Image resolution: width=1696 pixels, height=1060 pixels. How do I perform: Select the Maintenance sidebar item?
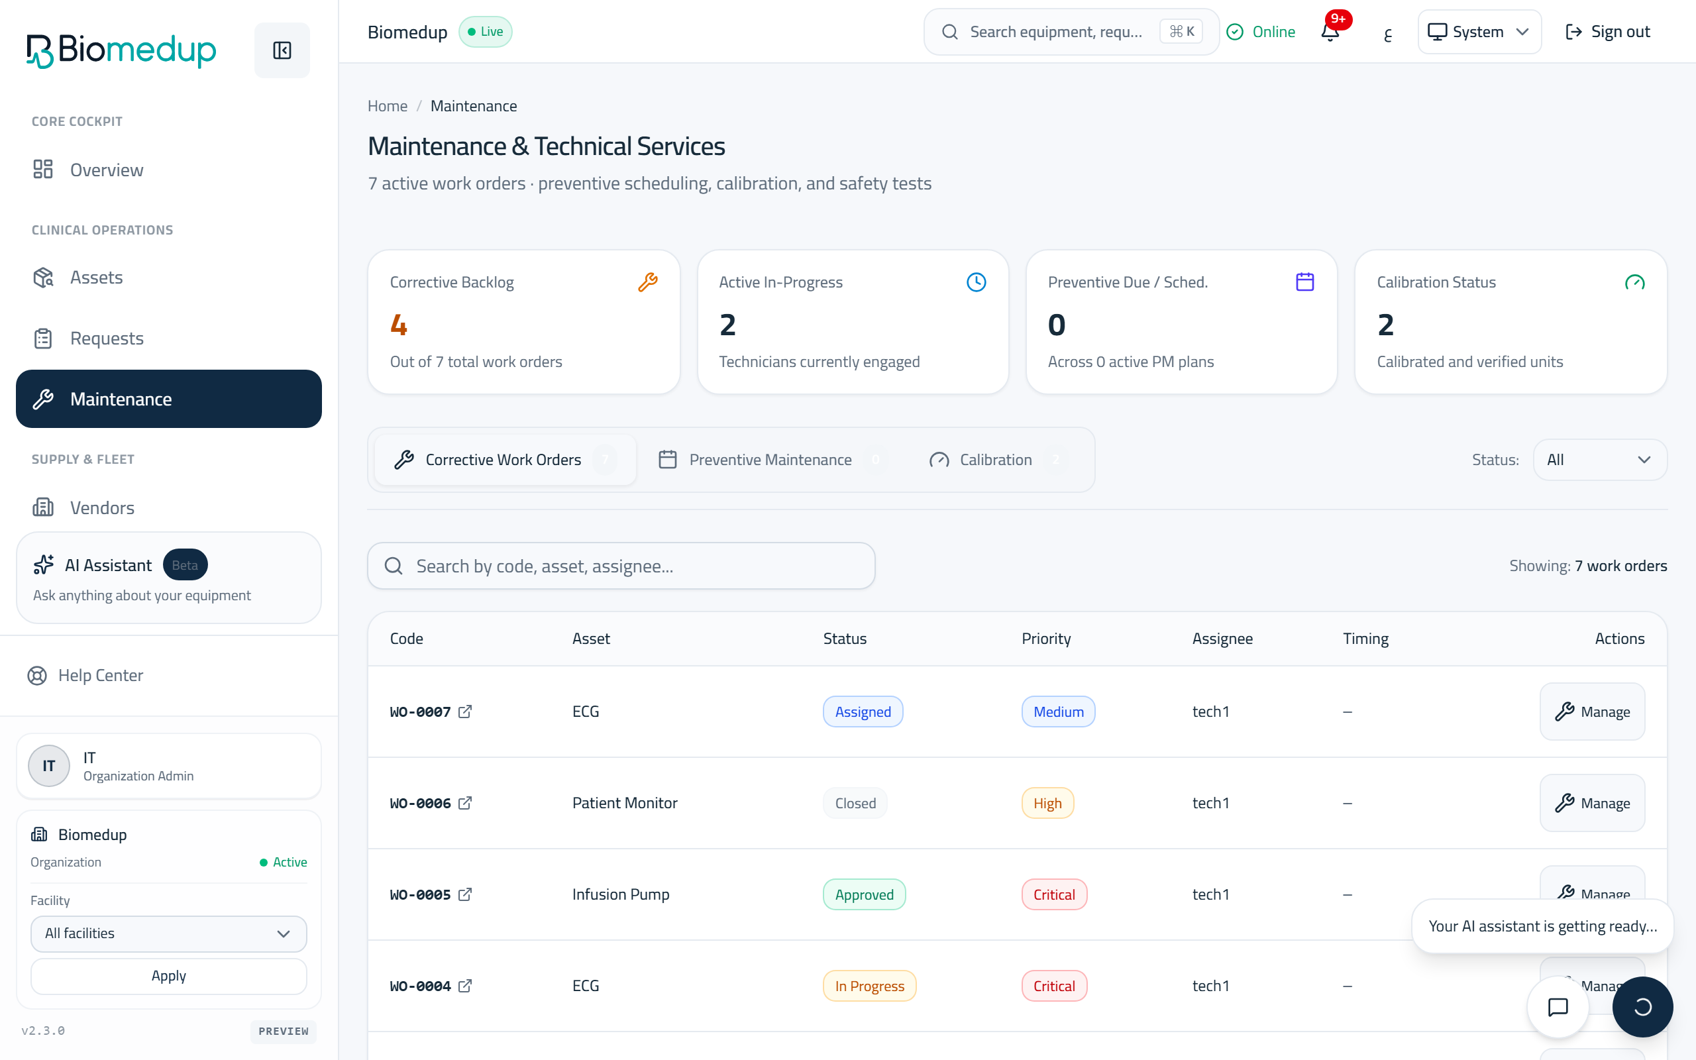point(168,399)
